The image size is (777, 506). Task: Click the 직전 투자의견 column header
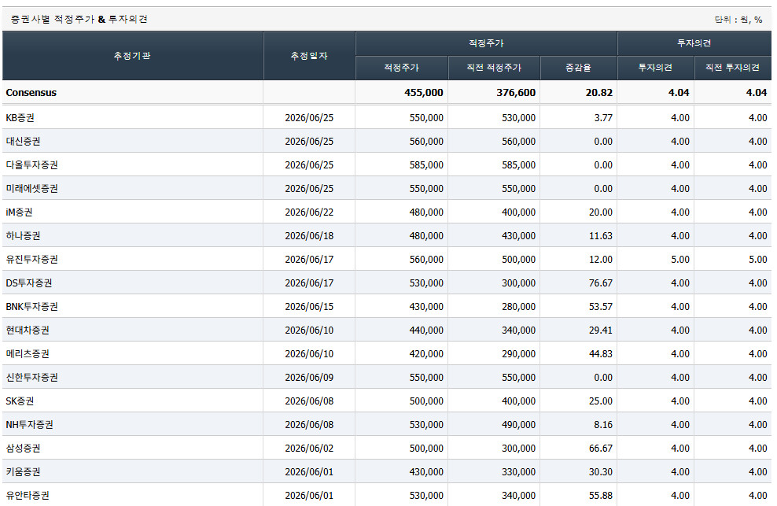732,68
